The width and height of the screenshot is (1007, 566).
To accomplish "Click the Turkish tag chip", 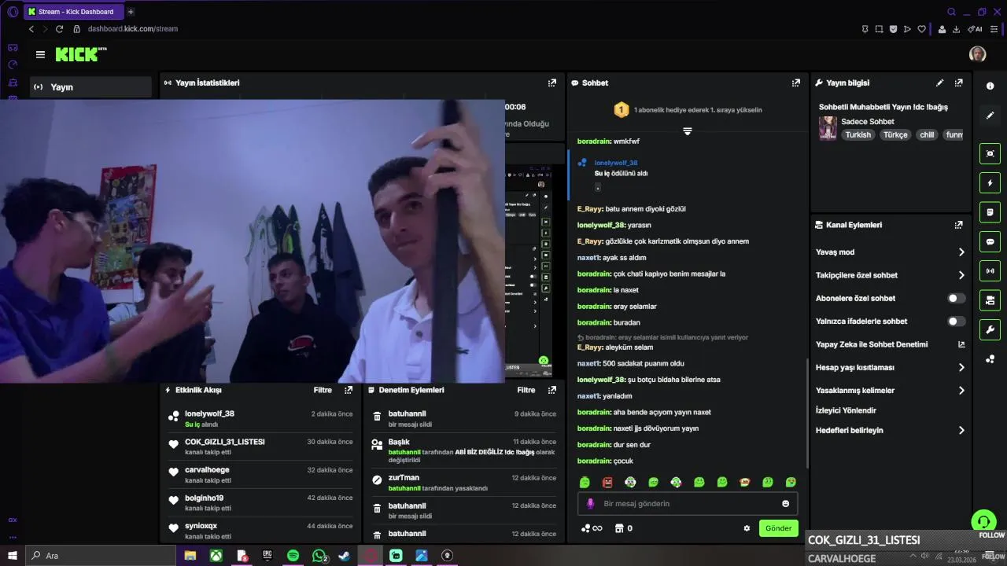I will click(x=858, y=134).
